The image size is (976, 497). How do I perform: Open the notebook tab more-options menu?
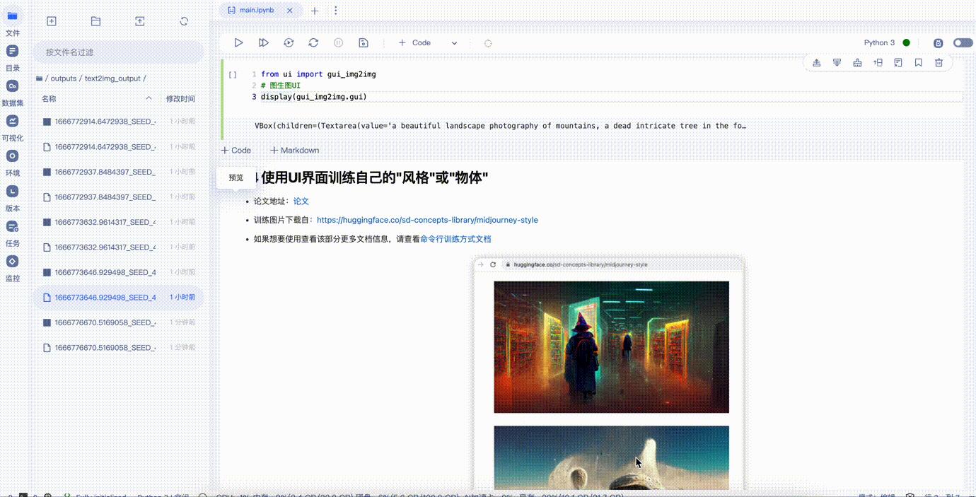(x=335, y=11)
